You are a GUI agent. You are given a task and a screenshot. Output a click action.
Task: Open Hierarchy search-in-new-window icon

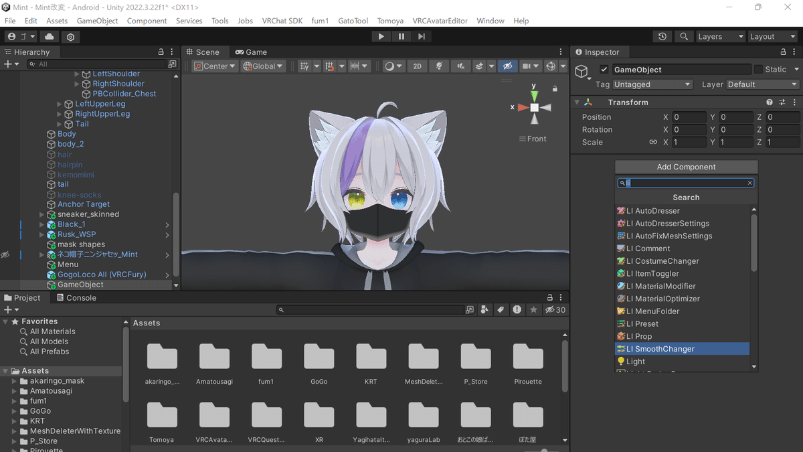(172, 64)
